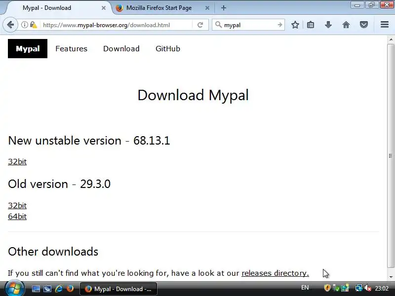Click the EN language indicator

coord(305,288)
